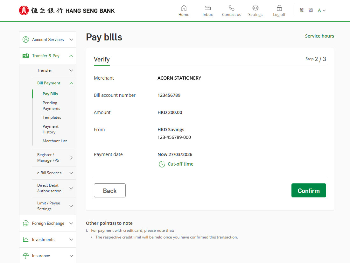This screenshot has width=350, height=263.
Task: Click the Verify tab heading
Action: (102, 60)
